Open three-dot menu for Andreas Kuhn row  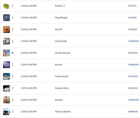coord(13,88)
